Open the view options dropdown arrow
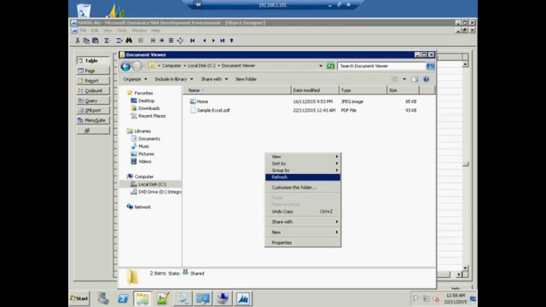Screen dimensions: 546x307 pos(404,79)
